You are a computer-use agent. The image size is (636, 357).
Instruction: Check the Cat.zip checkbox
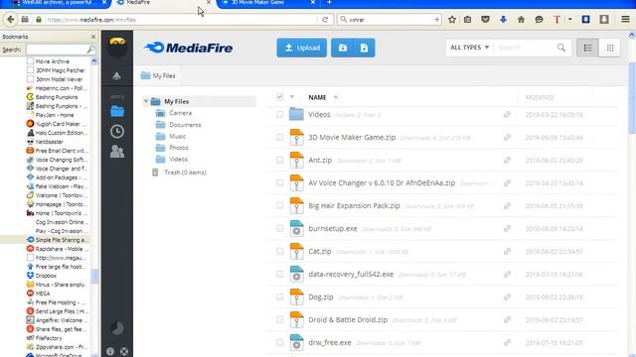[280, 251]
